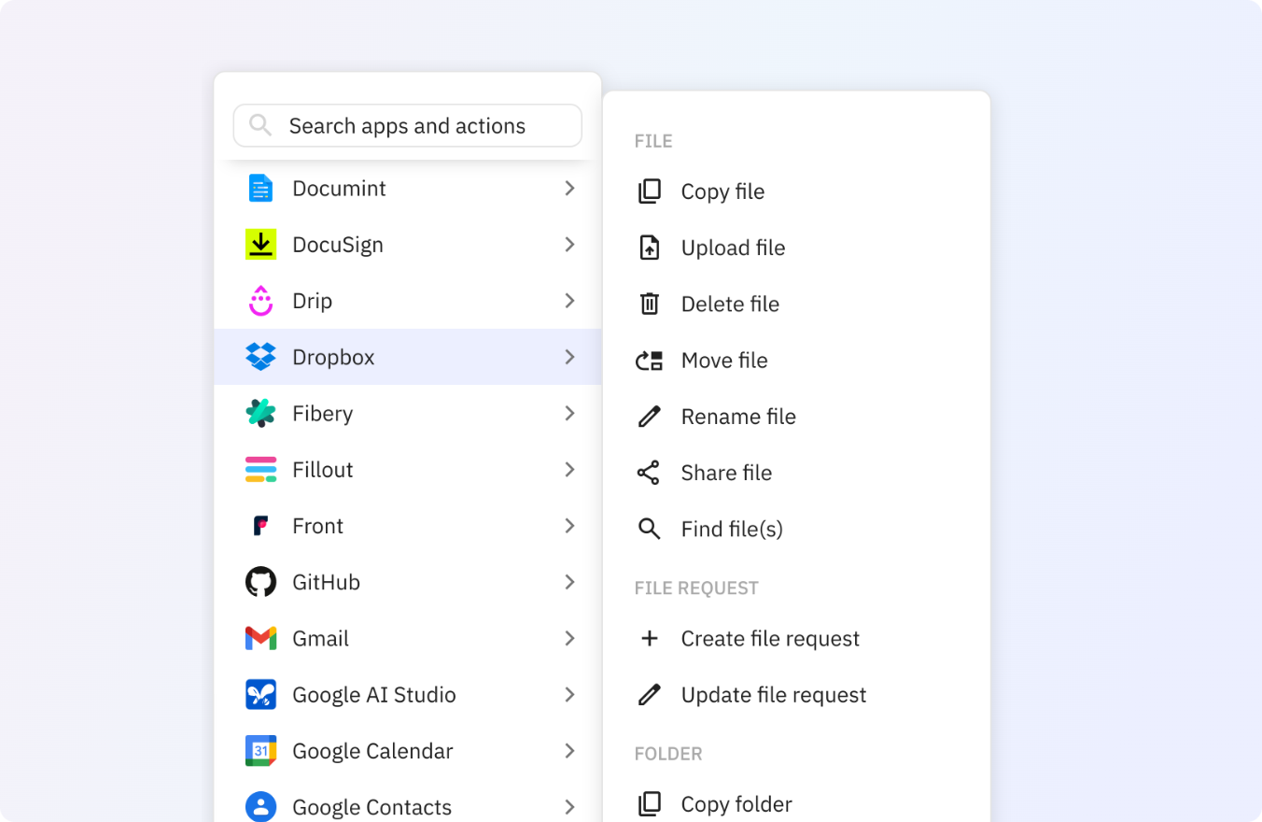The width and height of the screenshot is (1262, 822).
Task: Click the Documint app icon
Action: (260, 188)
